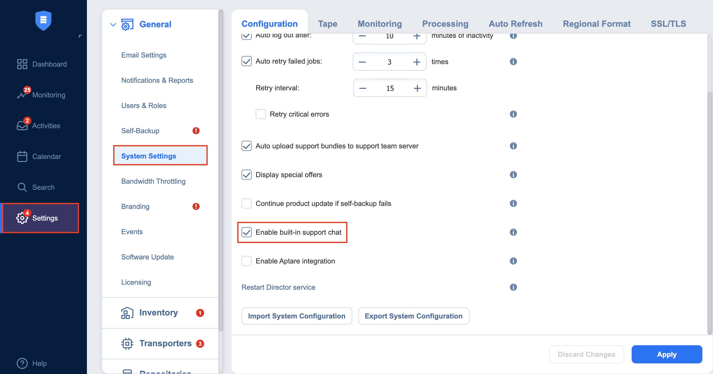
Task: Show info for Auto retry failed jobs
Action: pos(513,62)
